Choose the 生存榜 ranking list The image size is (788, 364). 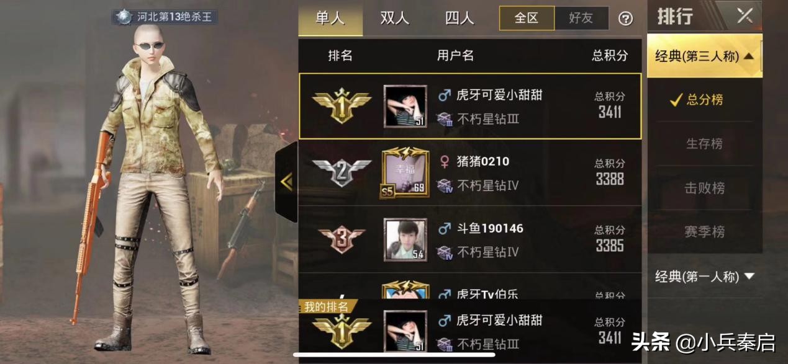click(x=705, y=144)
